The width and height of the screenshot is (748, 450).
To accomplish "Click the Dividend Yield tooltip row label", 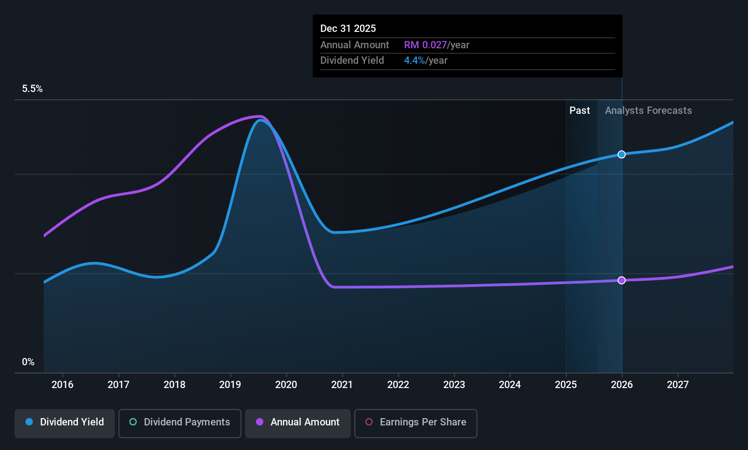I will click(352, 61).
